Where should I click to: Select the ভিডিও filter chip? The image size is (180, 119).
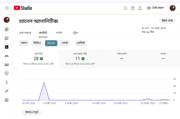(x=37, y=43)
